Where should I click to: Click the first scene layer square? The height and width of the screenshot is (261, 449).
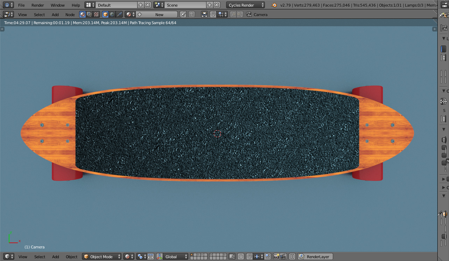click(x=192, y=255)
